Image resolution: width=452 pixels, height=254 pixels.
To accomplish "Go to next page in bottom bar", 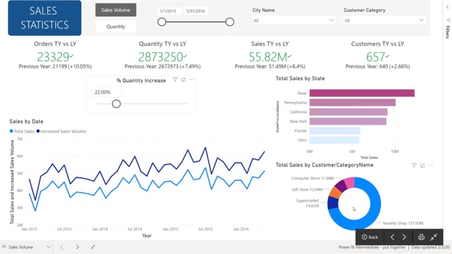I will point(77,247).
